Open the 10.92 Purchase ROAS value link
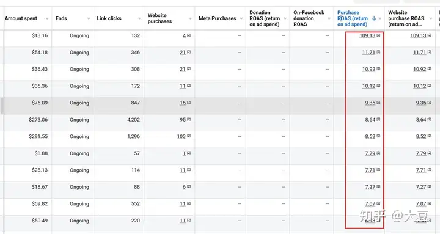This screenshot has width=440, height=234. pyautogui.click(x=369, y=69)
